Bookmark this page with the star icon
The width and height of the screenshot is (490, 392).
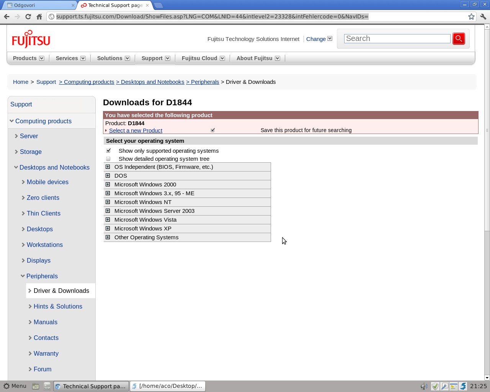(x=471, y=16)
